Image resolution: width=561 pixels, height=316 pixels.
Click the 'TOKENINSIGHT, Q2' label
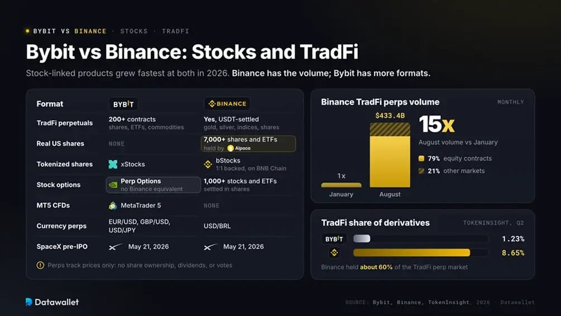coord(494,223)
